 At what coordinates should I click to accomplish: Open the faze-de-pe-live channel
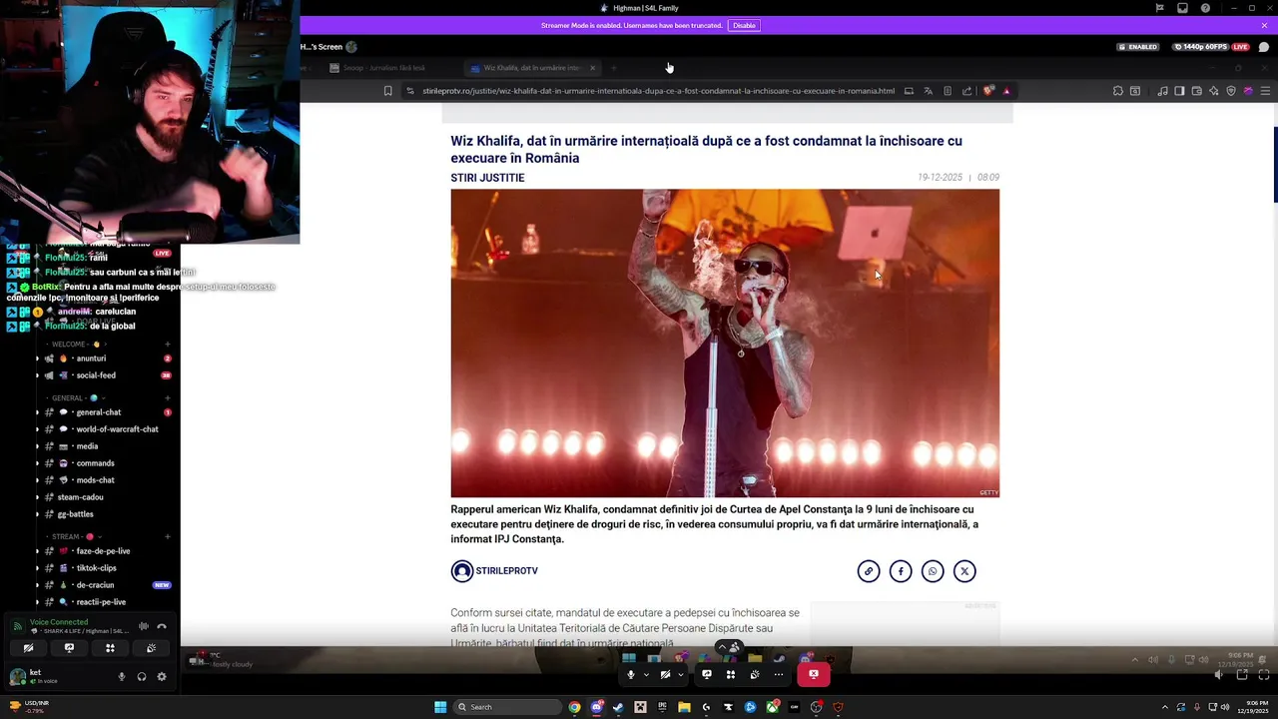tap(105, 551)
